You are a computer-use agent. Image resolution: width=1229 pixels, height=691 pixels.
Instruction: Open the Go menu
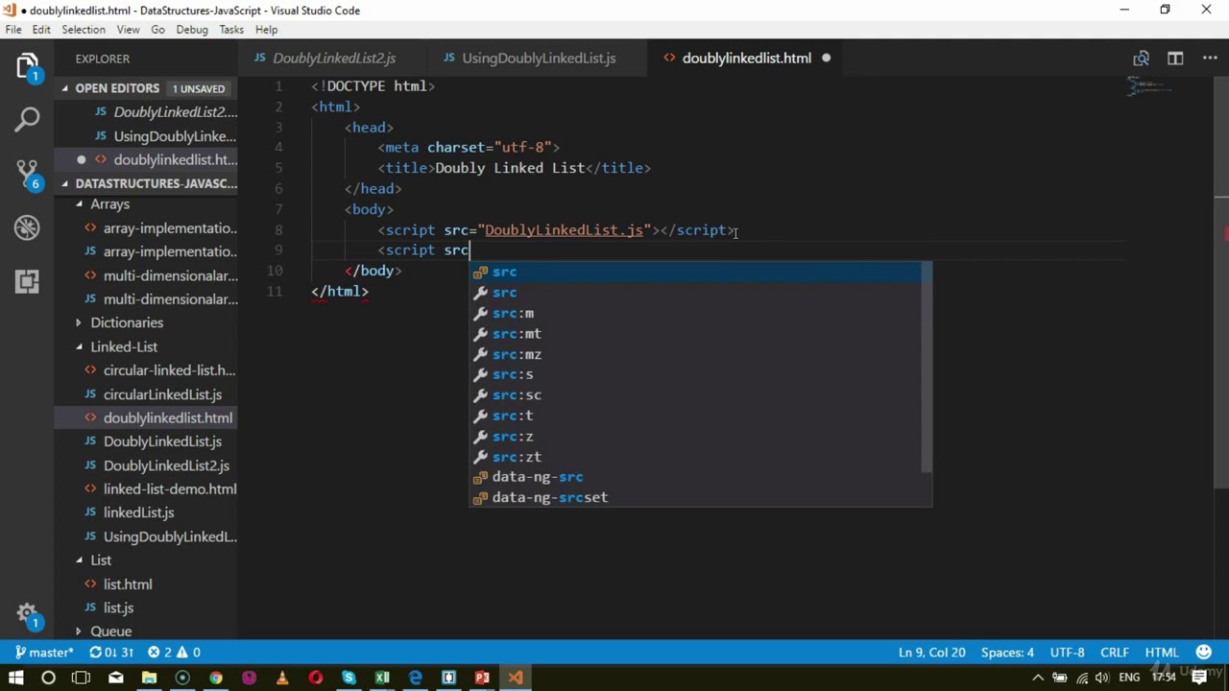point(157,30)
